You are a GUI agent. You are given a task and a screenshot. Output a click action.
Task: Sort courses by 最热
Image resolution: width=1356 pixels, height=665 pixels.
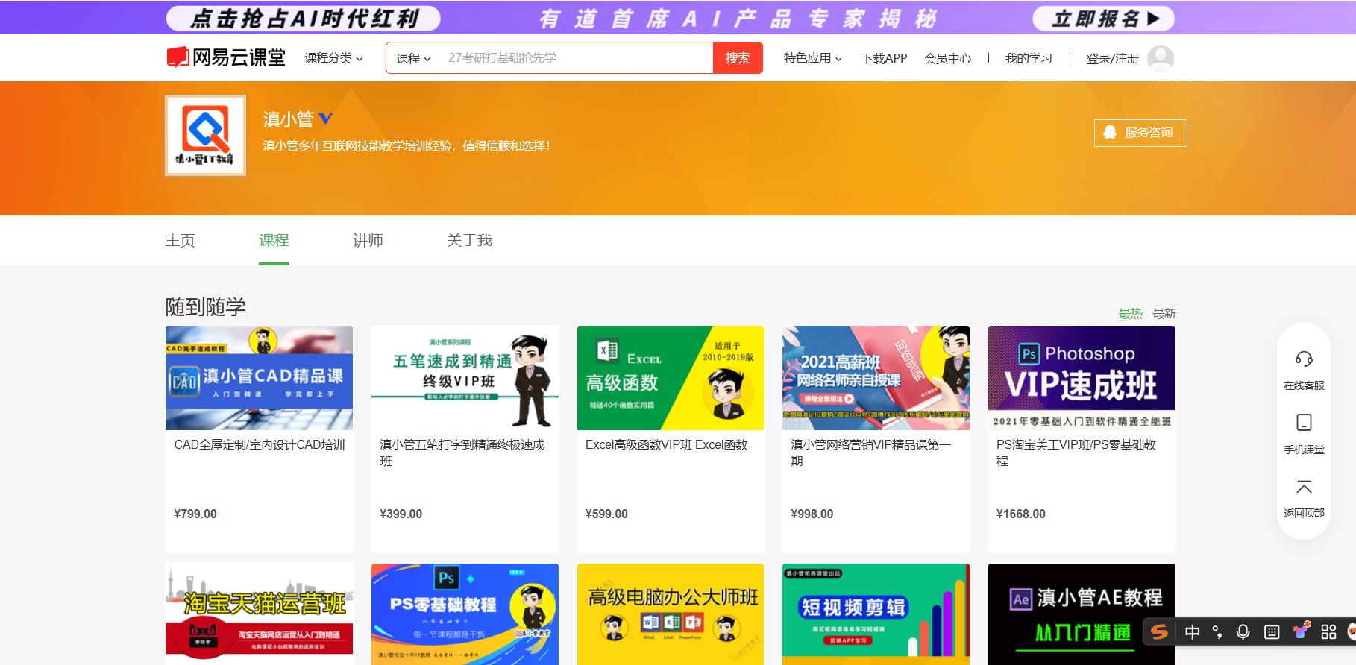1130,314
